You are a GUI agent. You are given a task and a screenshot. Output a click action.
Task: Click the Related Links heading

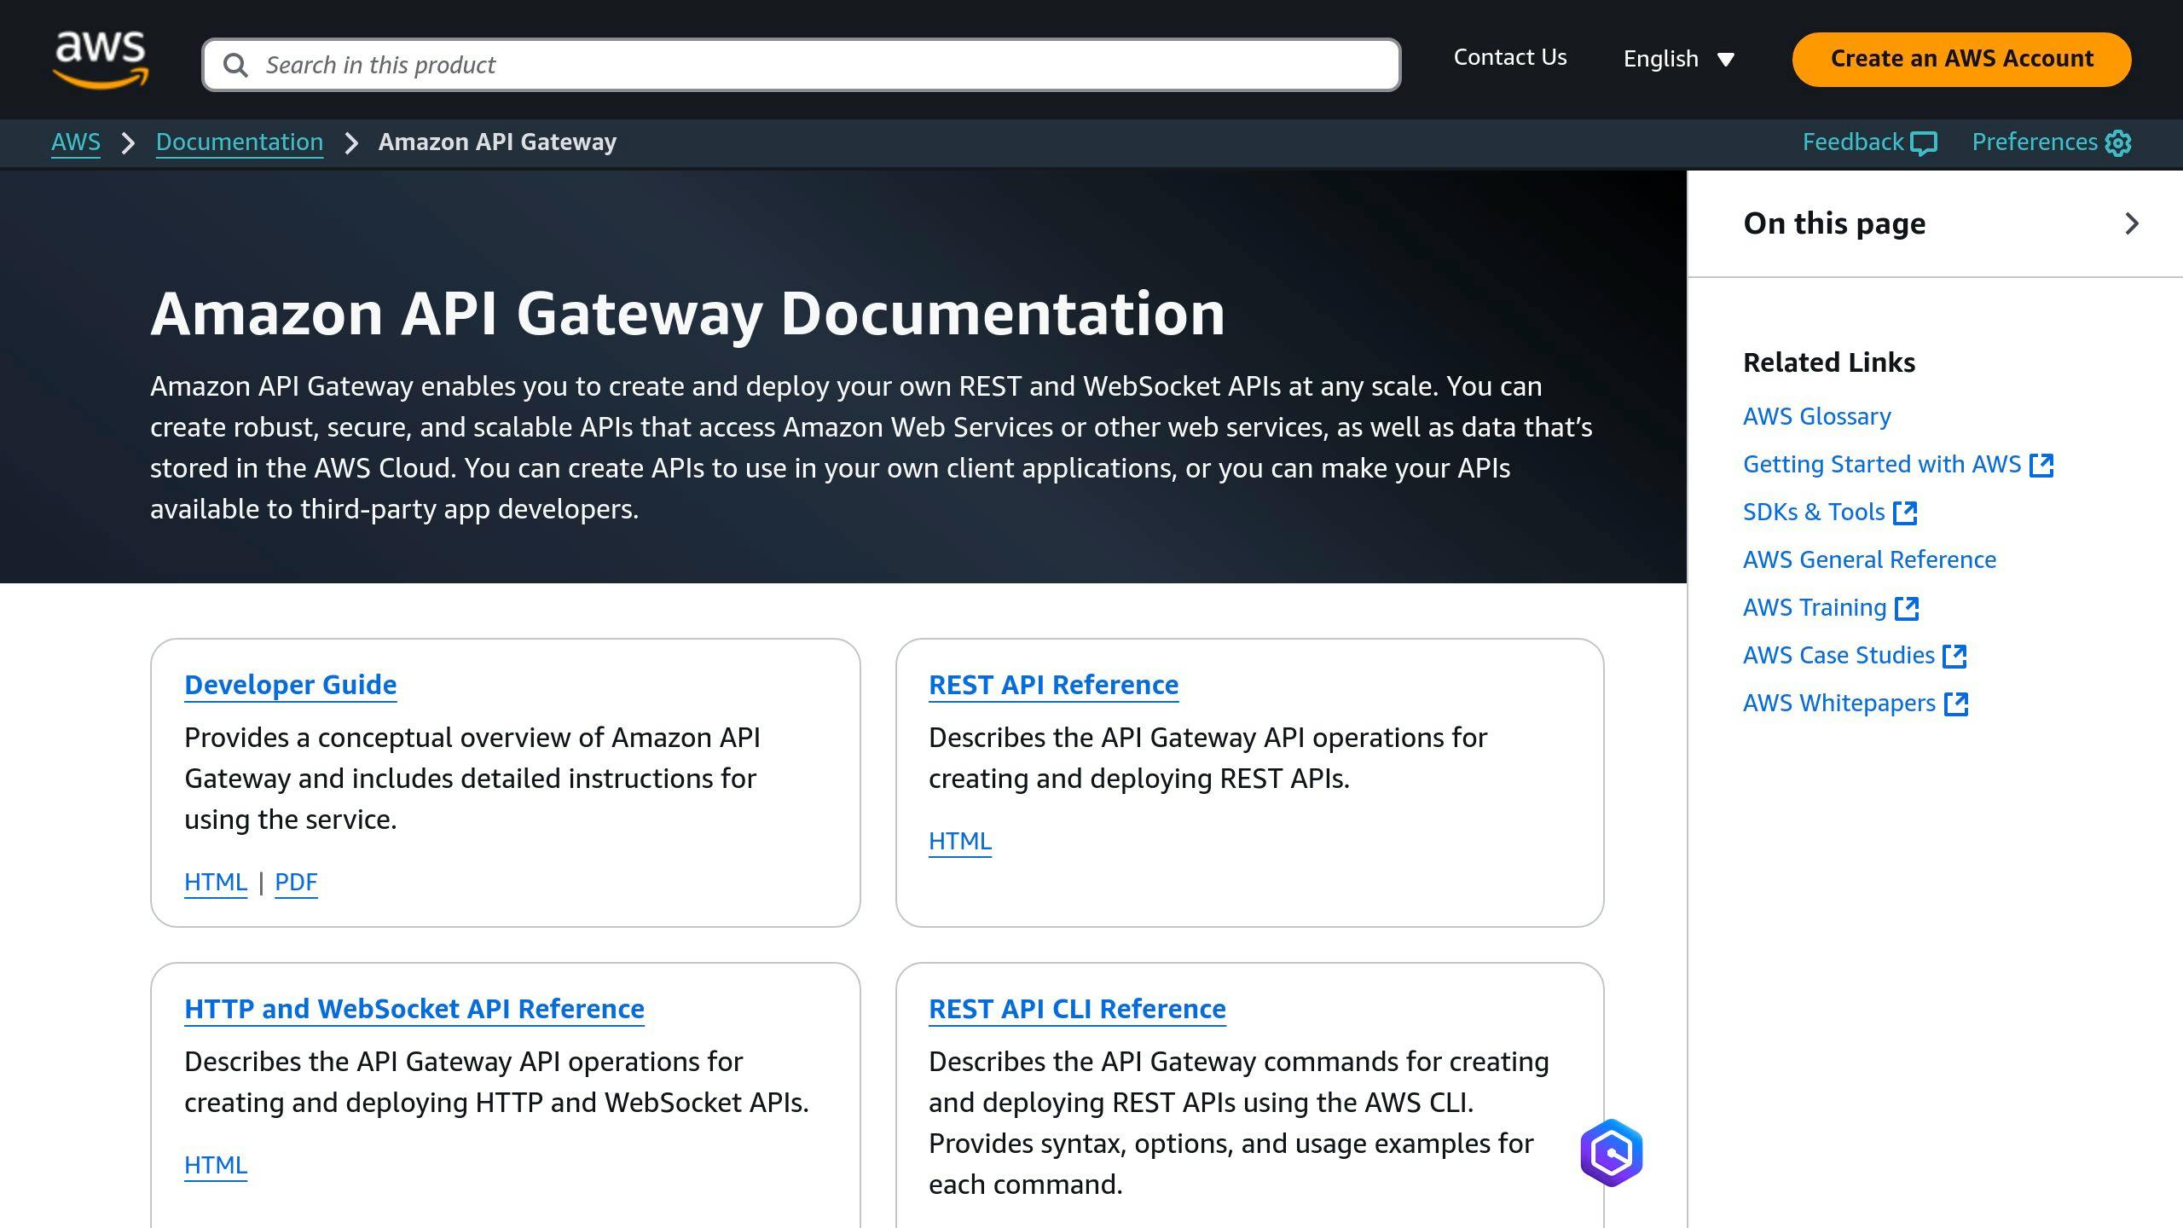[x=1829, y=362]
